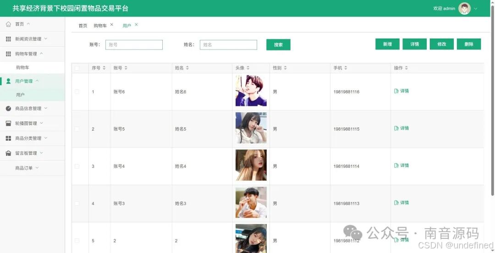Click the avatar thumbnail of 姓名5
Viewport: 495px width, 253px height.
click(x=251, y=128)
